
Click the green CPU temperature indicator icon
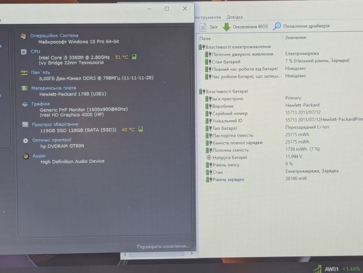[x=134, y=57]
